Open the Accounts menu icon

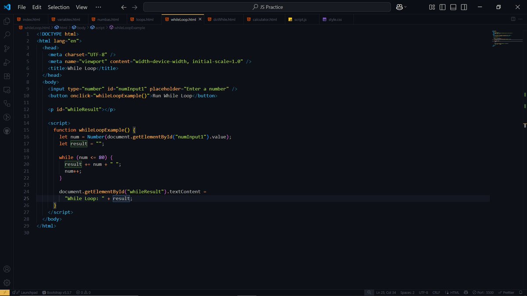7,269
